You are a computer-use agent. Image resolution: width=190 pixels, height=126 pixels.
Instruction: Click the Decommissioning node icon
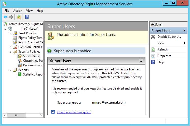pyautogui.click(x=20, y=65)
